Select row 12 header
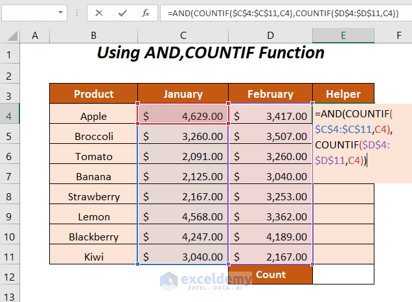 pyautogui.click(x=10, y=275)
